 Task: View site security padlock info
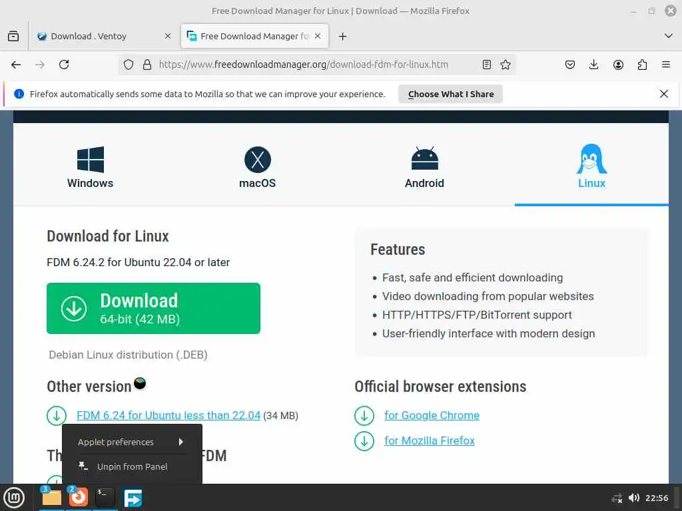tap(147, 65)
